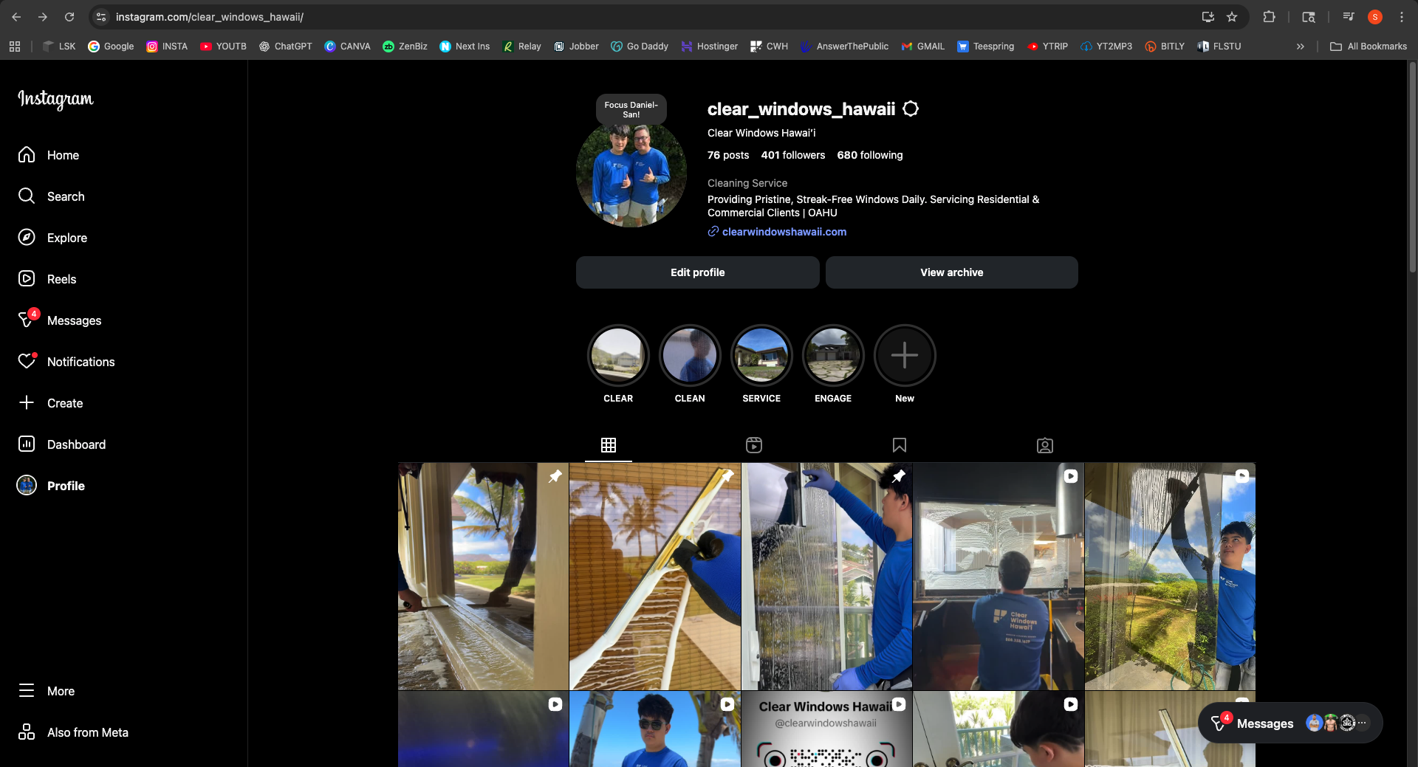Open View archive
1418x767 pixels.
tap(951, 272)
